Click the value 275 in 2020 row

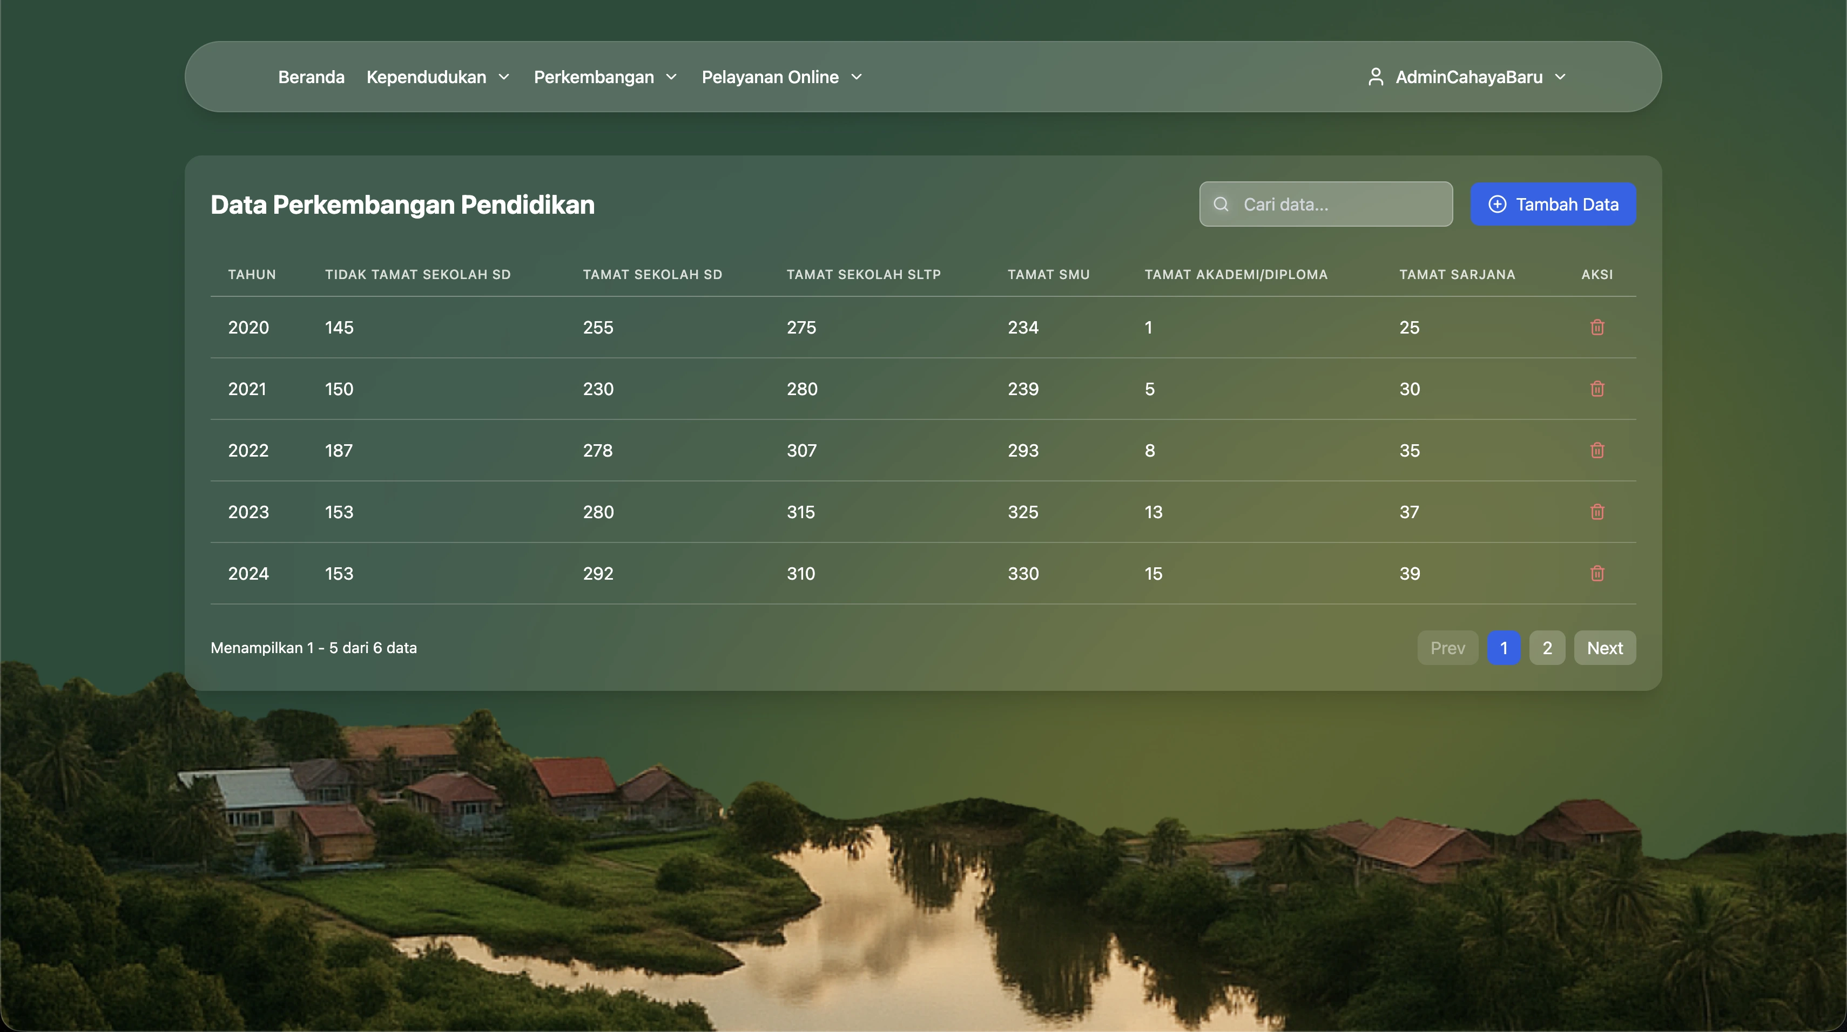click(x=801, y=328)
